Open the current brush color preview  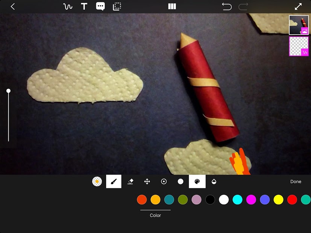coord(97,182)
